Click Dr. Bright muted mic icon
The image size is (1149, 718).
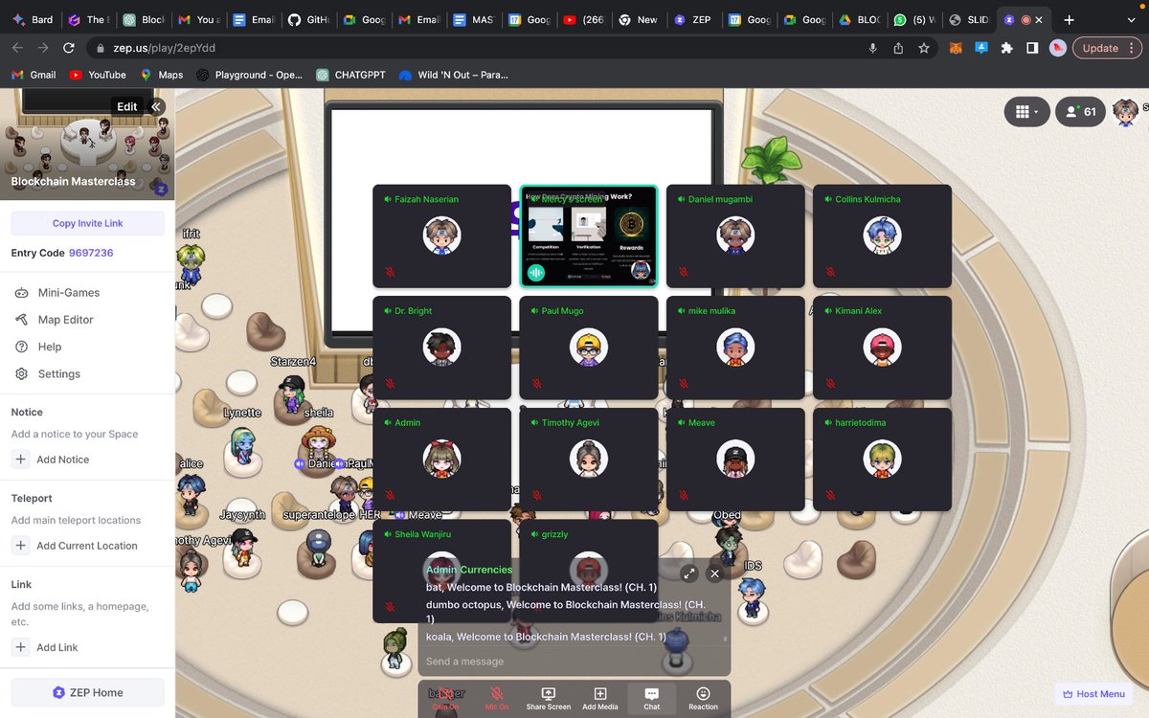pos(390,384)
